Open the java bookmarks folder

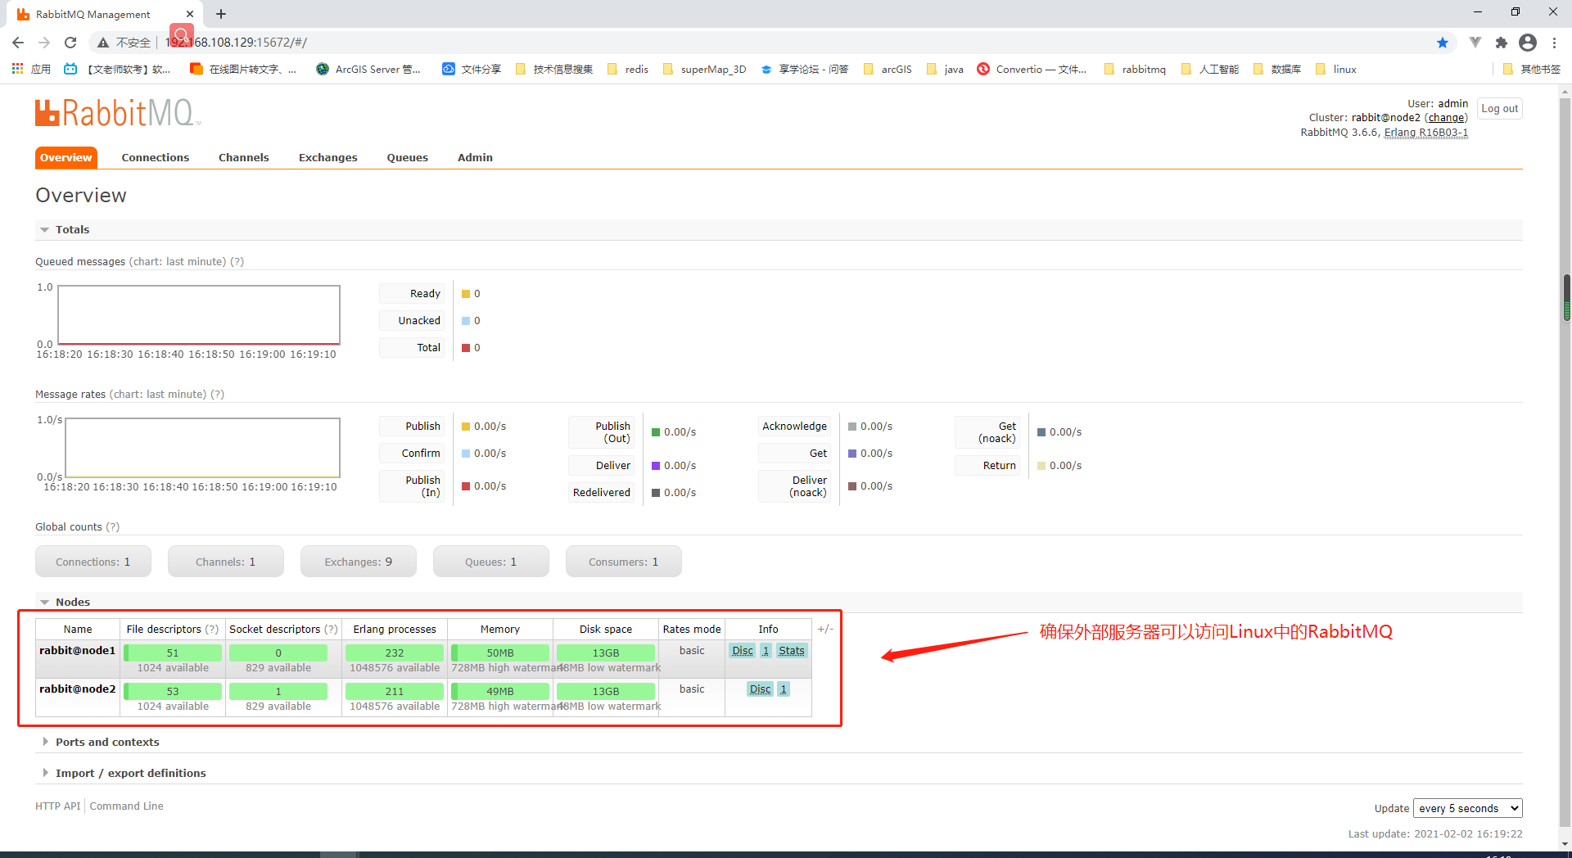[945, 69]
